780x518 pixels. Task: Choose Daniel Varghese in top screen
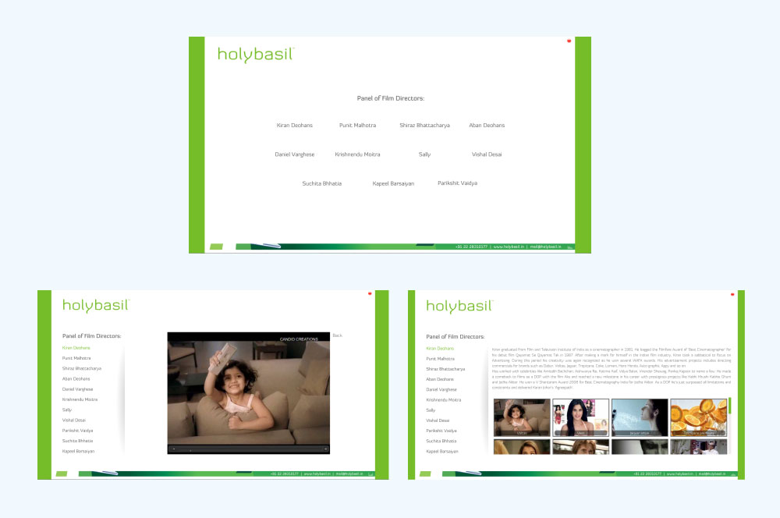[x=295, y=154]
